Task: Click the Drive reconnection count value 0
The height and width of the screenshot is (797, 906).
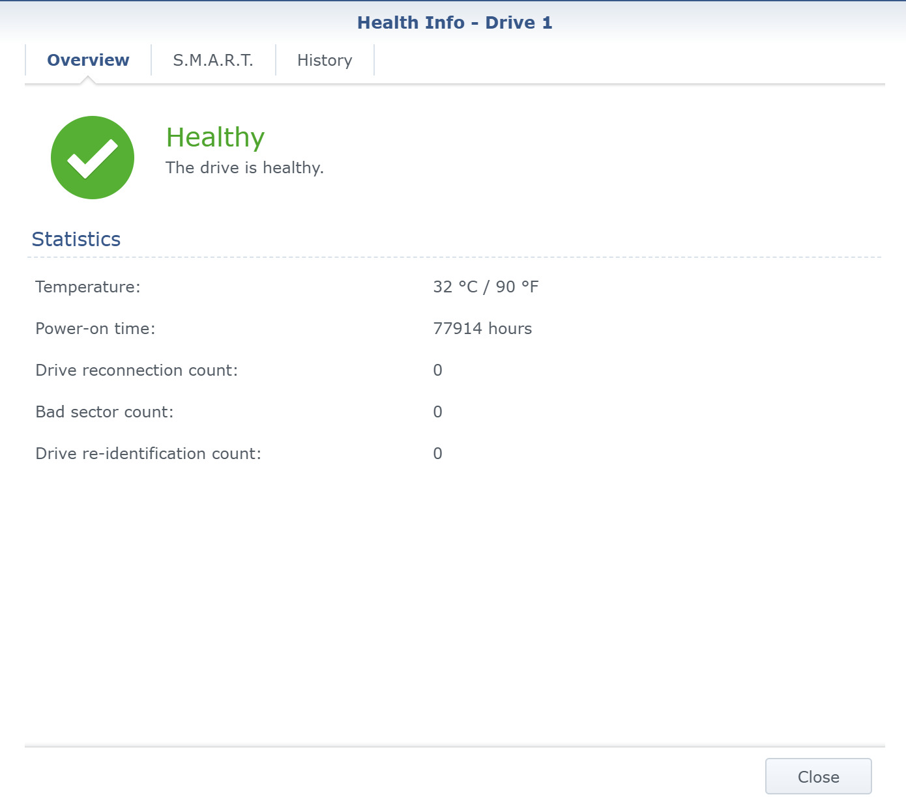Action: 438,370
